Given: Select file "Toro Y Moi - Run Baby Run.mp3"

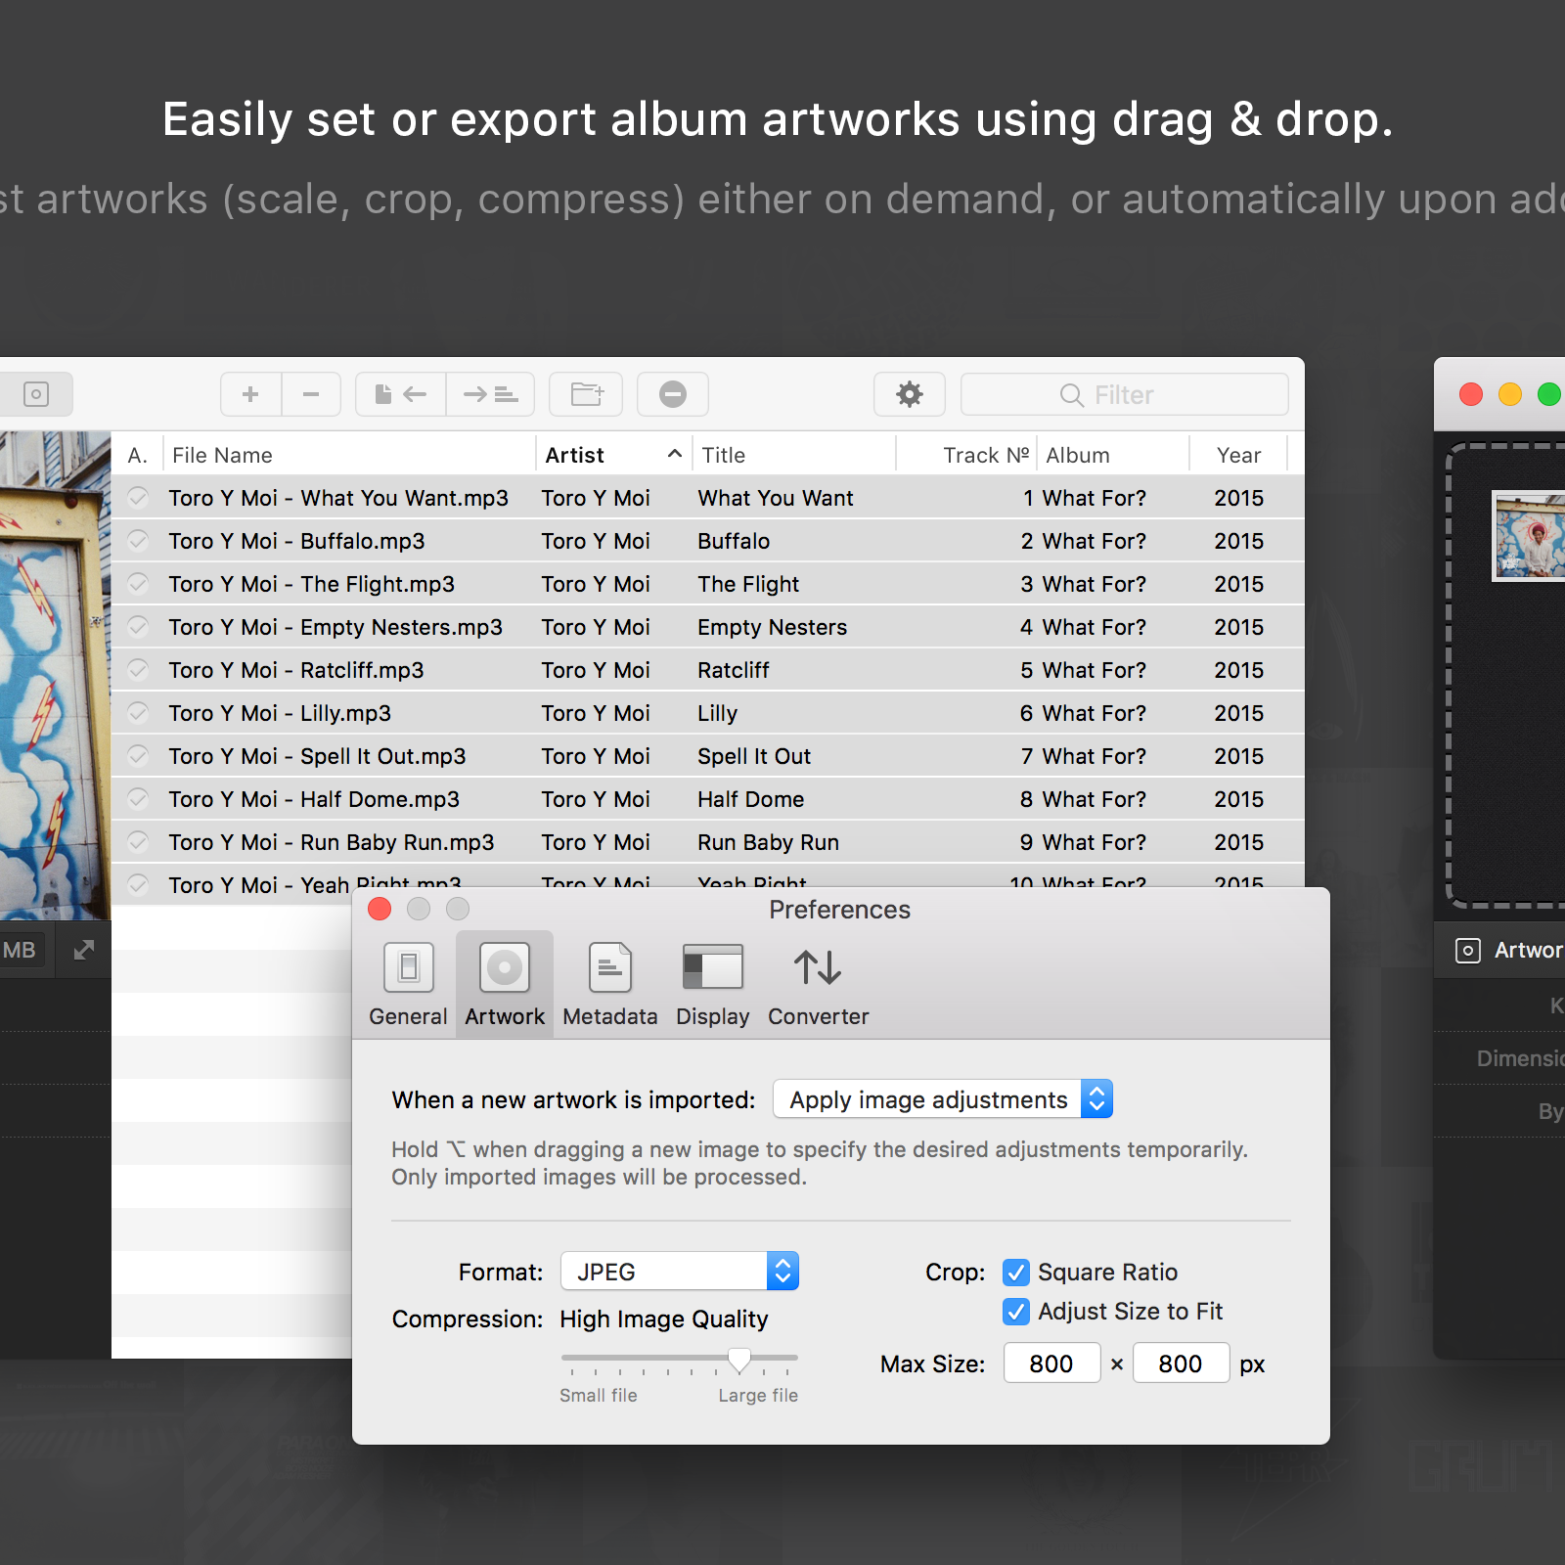Looking at the screenshot, I should (332, 842).
